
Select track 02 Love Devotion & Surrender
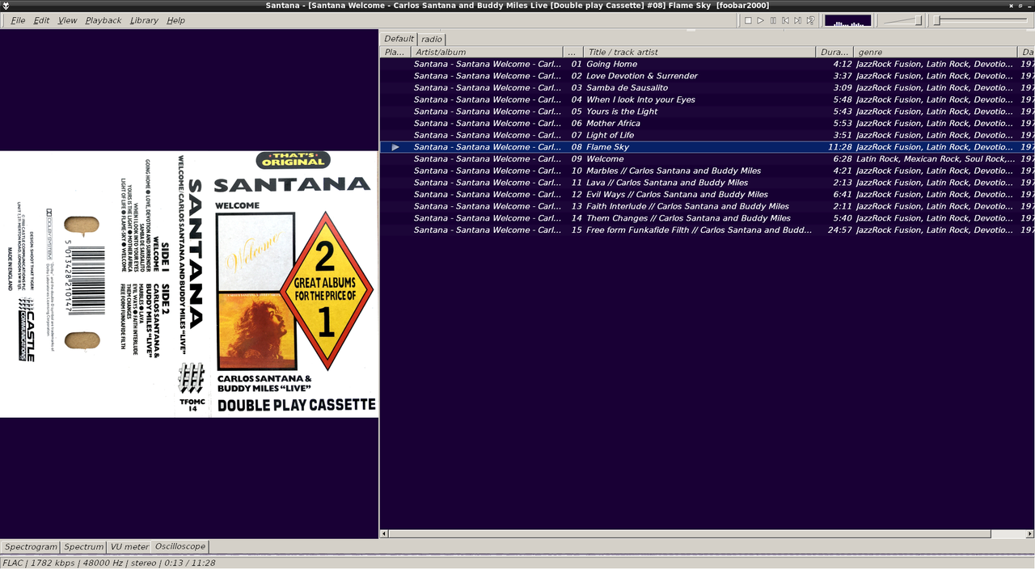point(707,76)
